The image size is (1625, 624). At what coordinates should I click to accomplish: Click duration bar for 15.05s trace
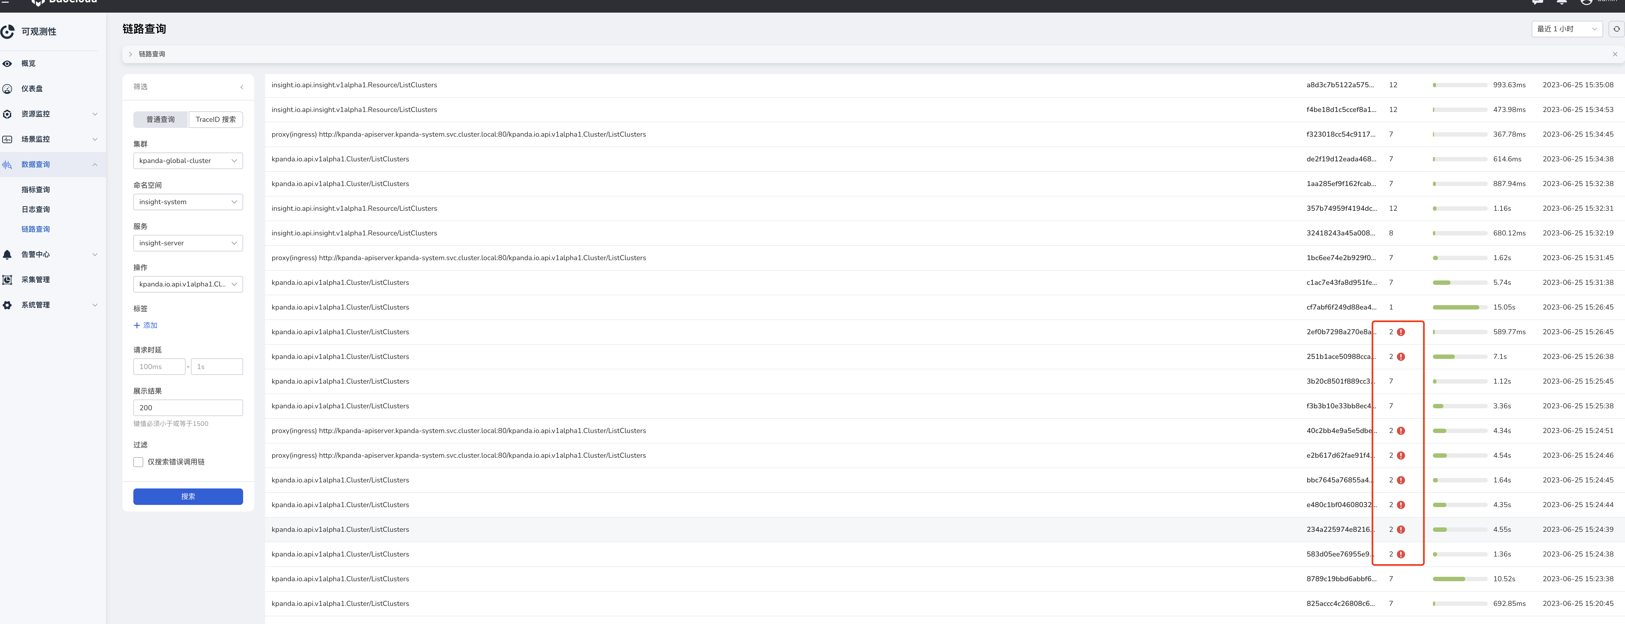[1460, 307]
